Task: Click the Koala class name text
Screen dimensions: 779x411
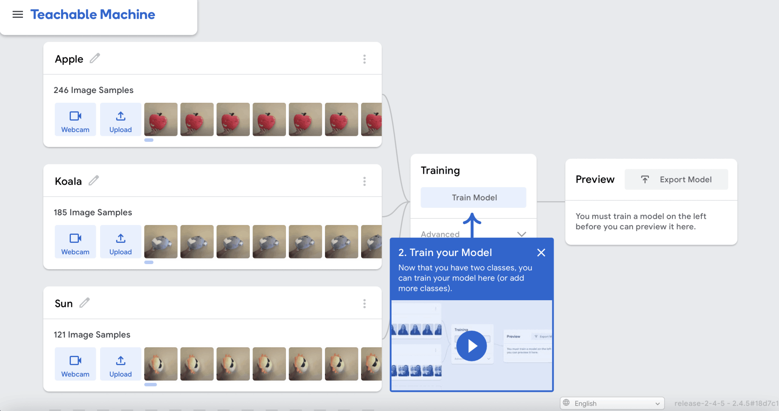Action: [x=68, y=181]
